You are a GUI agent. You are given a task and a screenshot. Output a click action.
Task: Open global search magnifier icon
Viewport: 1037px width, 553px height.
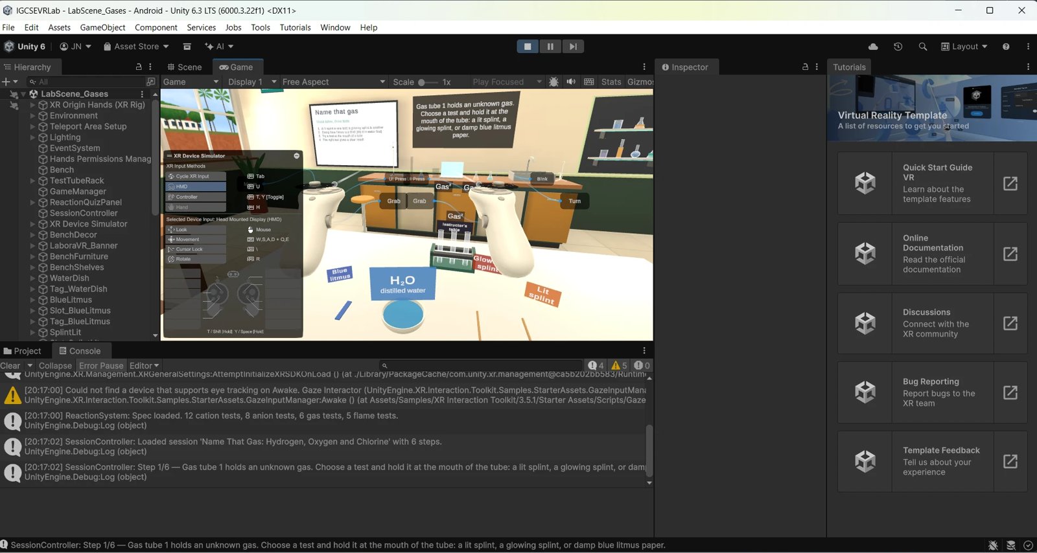tap(923, 47)
